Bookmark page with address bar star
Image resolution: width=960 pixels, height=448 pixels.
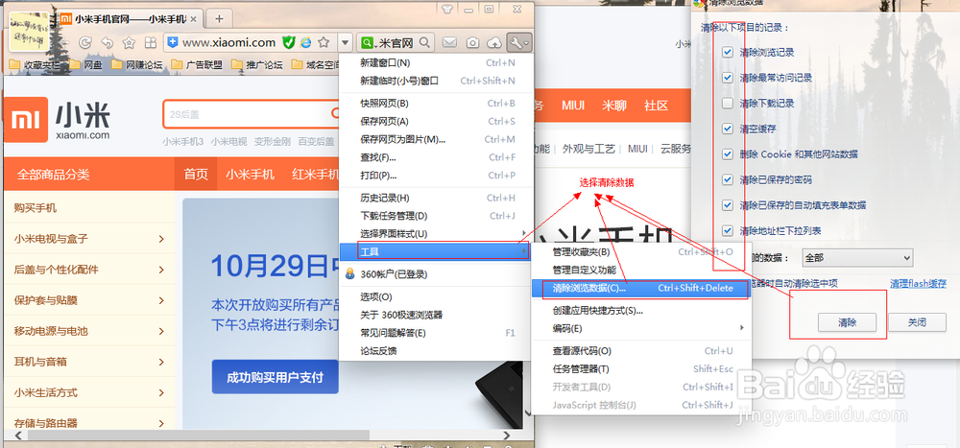324,42
